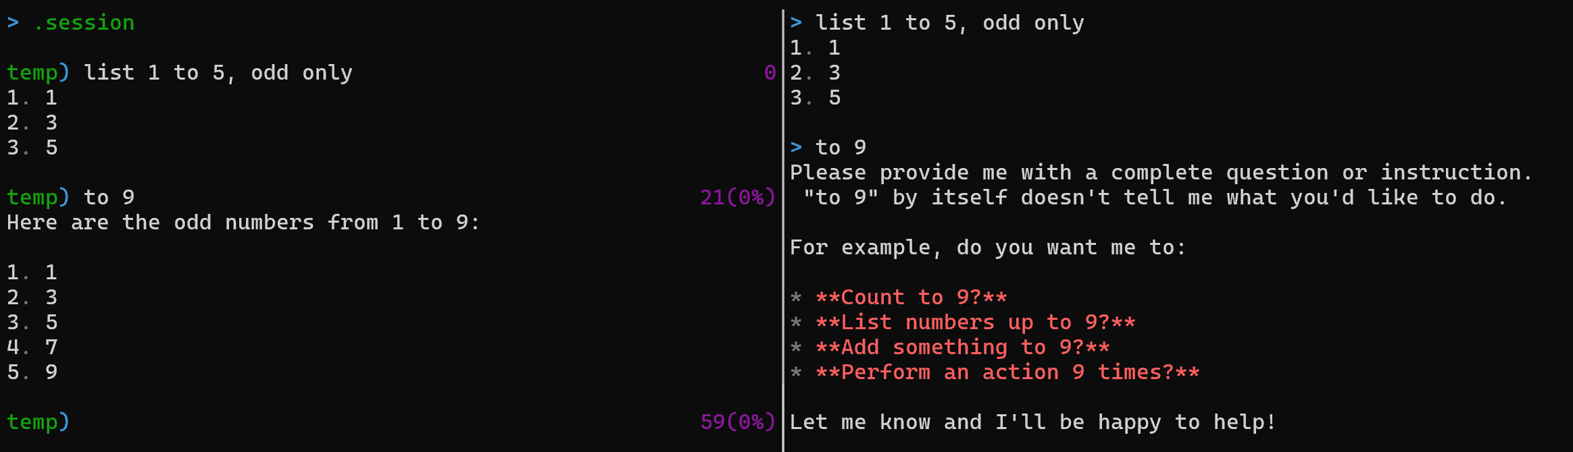
Task: Click list item "5. 9" in output
Action: pos(32,372)
